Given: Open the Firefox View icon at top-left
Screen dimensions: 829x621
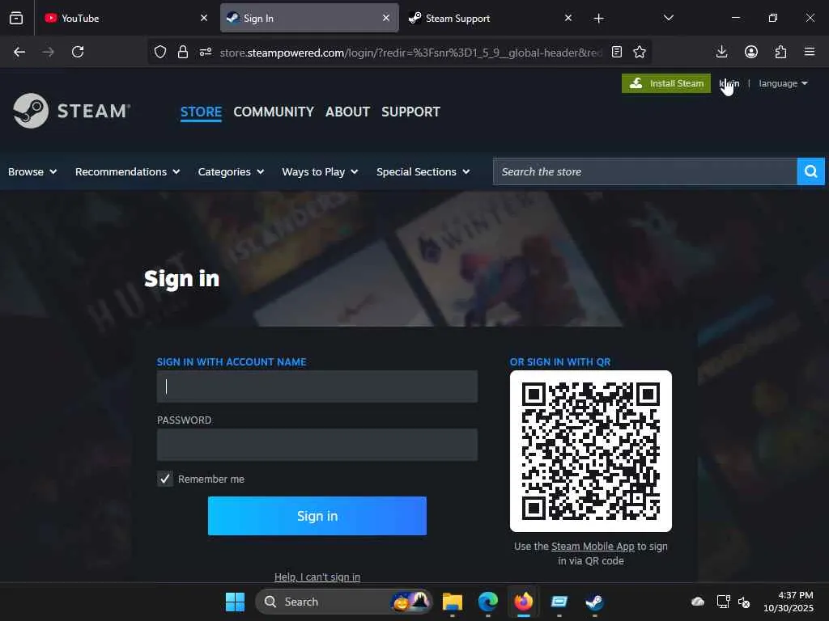Looking at the screenshot, I should pos(16,18).
